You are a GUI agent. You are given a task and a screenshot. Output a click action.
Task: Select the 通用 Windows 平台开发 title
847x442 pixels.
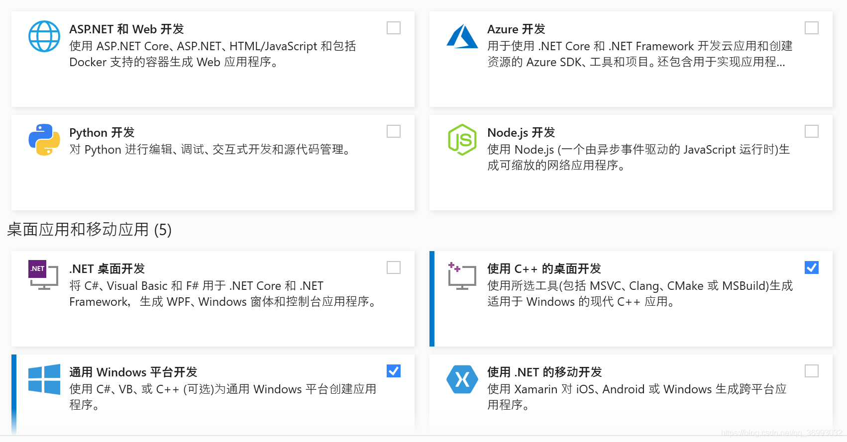[x=133, y=372]
